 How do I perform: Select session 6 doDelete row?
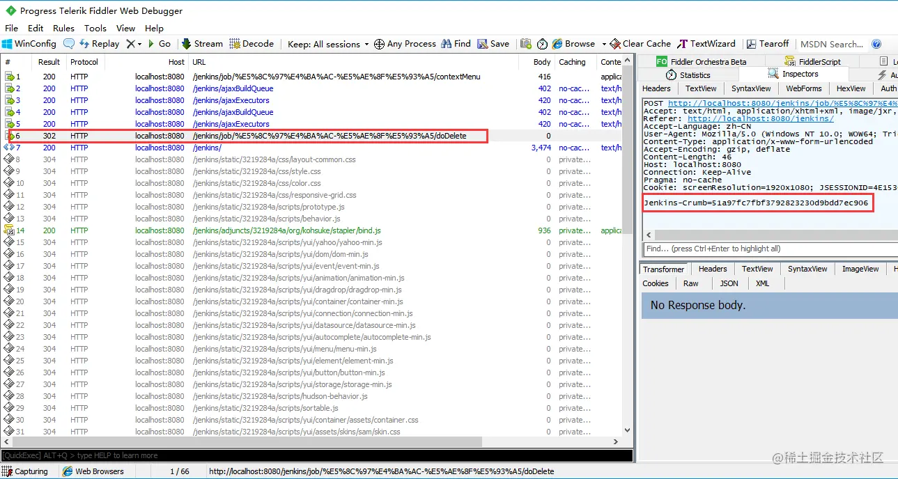pyautogui.click(x=311, y=136)
